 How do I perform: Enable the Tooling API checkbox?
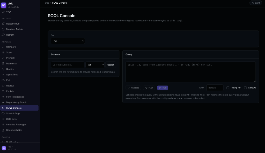[x=228, y=88]
